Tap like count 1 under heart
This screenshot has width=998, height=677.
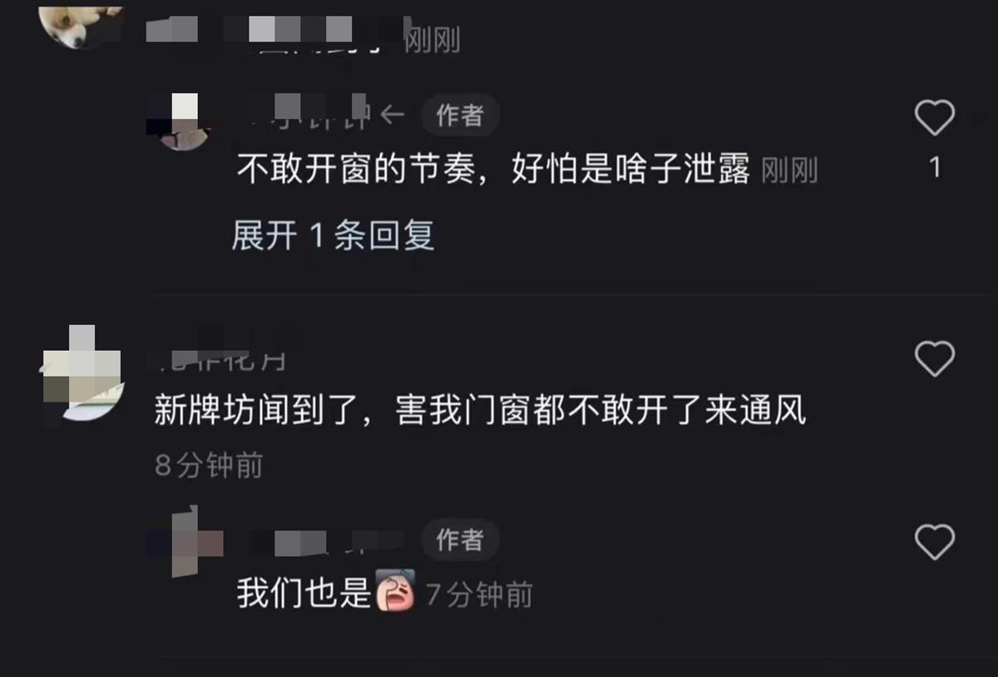click(935, 167)
